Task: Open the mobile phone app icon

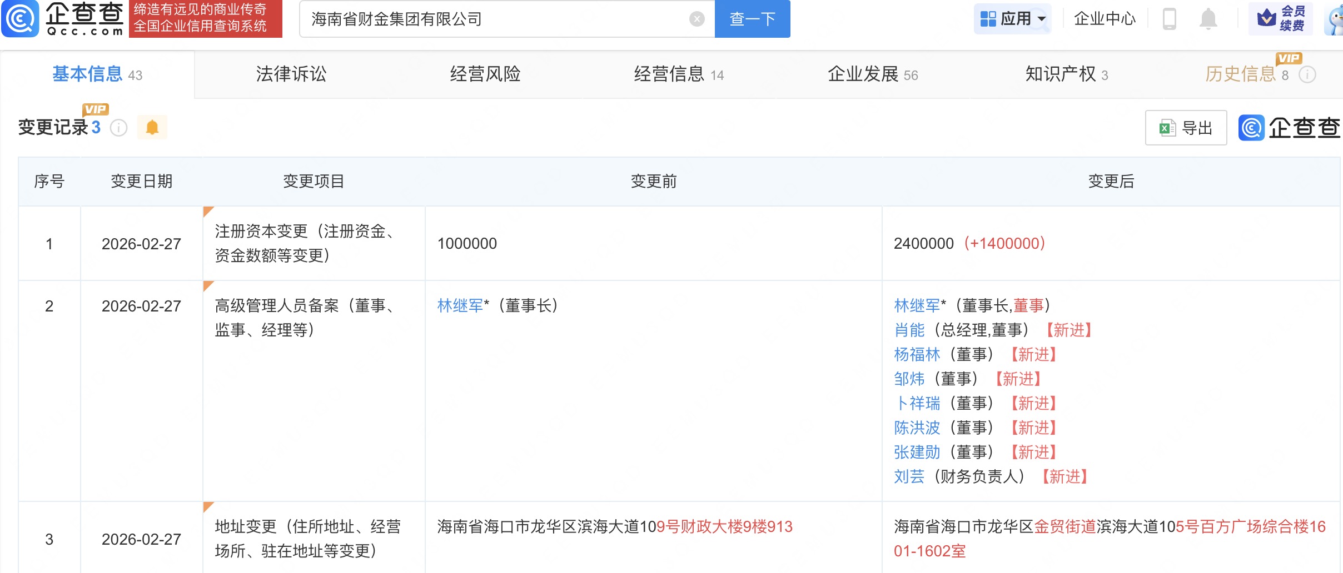Action: 1169,19
